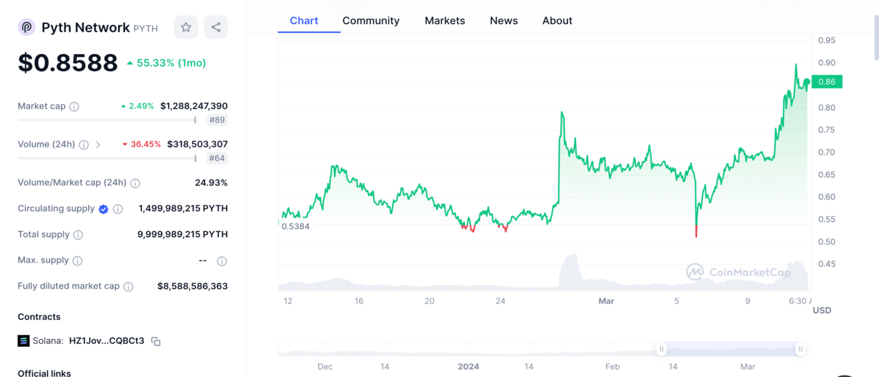
Task: Click the star watchlist icon
Action: 185,27
